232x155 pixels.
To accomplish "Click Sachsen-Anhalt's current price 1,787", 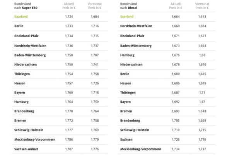I will pos(68,148).
